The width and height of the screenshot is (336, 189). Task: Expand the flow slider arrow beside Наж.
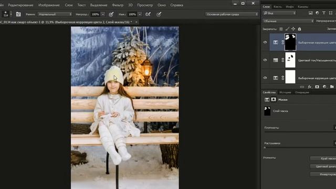tap(140, 14)
